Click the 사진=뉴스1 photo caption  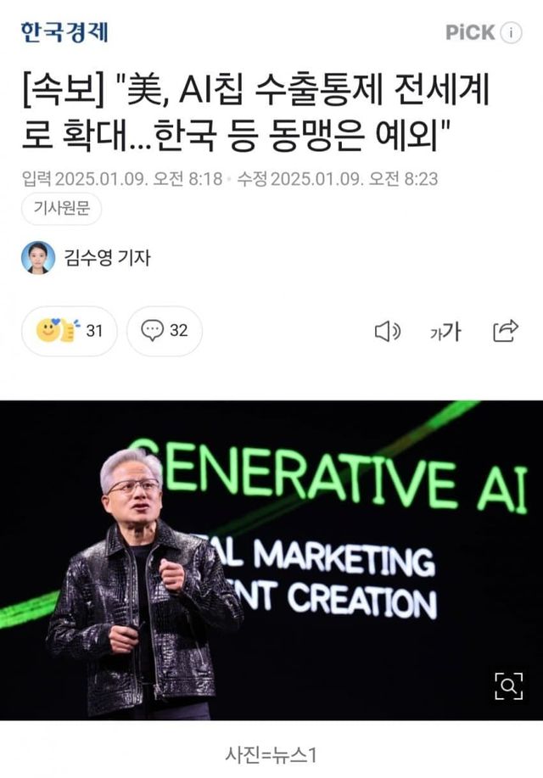point(271,755)
